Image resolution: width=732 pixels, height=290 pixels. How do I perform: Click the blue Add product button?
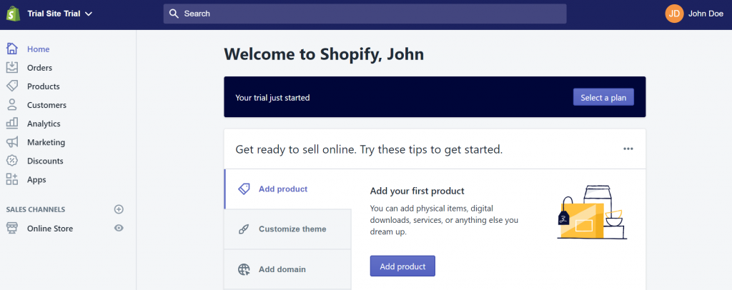point(402,266)
